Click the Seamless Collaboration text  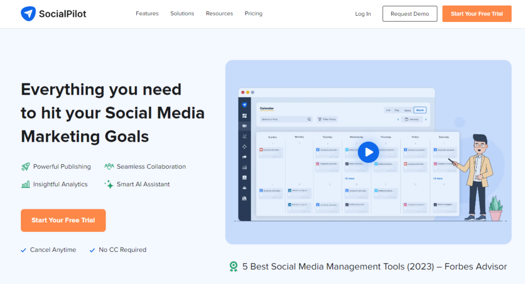pyautogui.click(x=151, y=166)
